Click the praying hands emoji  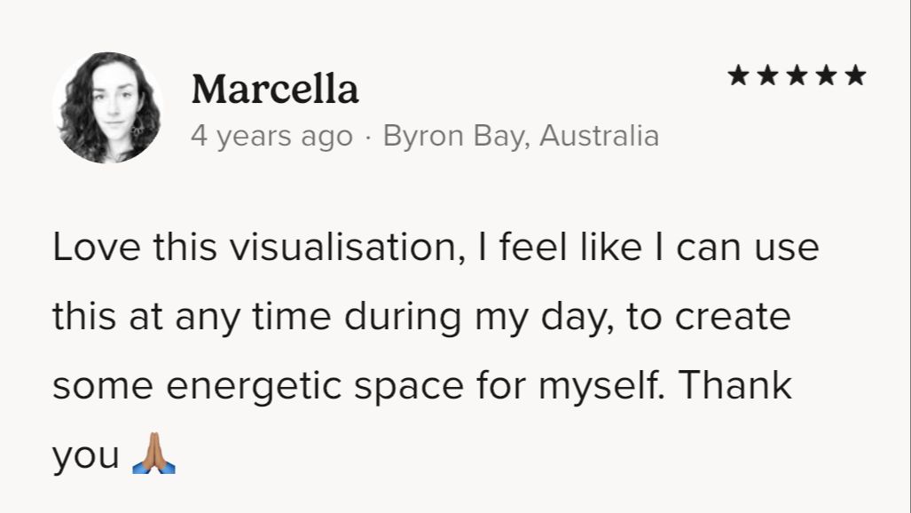[x=153, y=455]
